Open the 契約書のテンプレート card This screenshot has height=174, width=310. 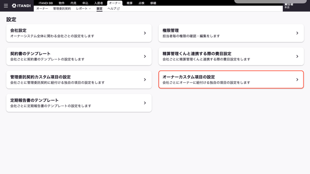tap(79, 56)
